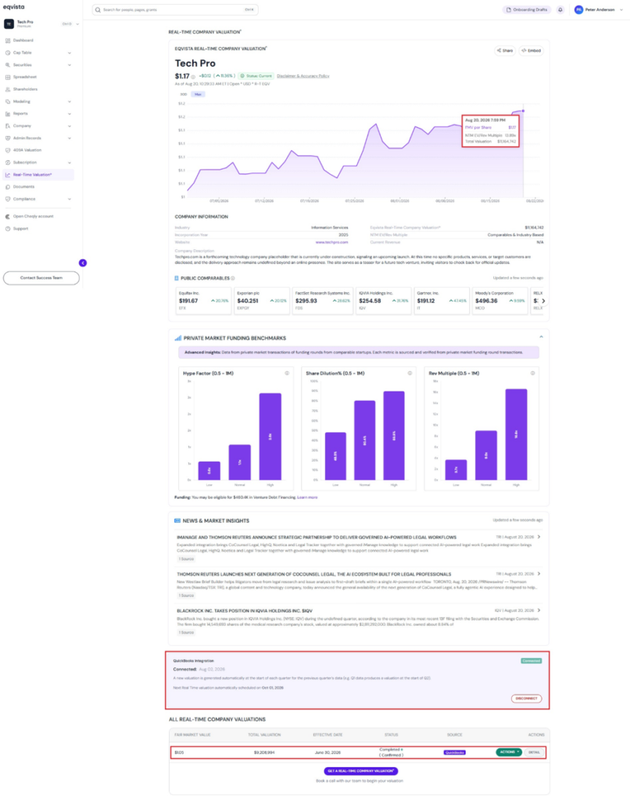Click the Company building icon

coord(8,126)
